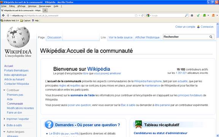Select the Wikipédia:Accueil browser tab
Viewport: 219px width, 137px height.
[21, 11]
